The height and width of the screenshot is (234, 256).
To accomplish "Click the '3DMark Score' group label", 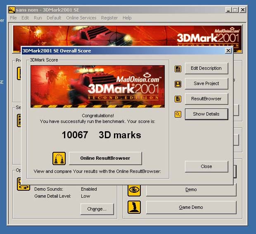I will pyautogui.click(x=44, y=60).
